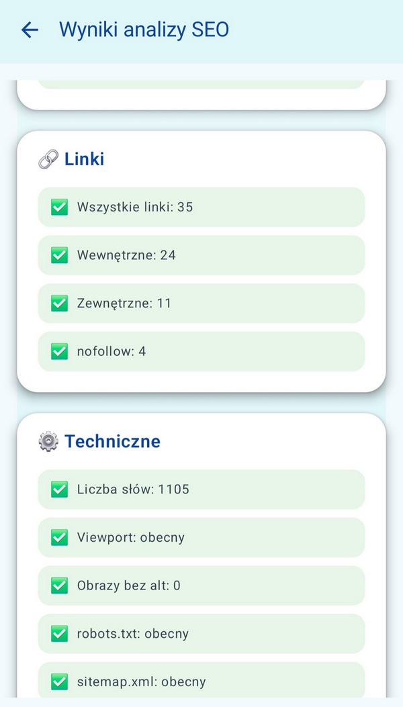Click the checkmark beside sitemap.xml
Viewport: 403px width, 707px height.
(x=59, y=681)
